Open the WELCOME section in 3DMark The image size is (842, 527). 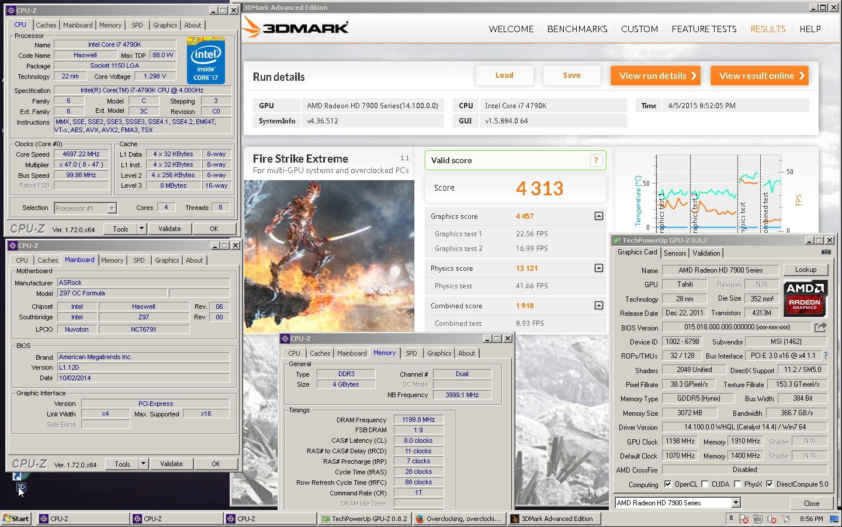[511, 29]
